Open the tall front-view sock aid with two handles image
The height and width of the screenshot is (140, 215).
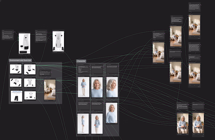[58, 41]
